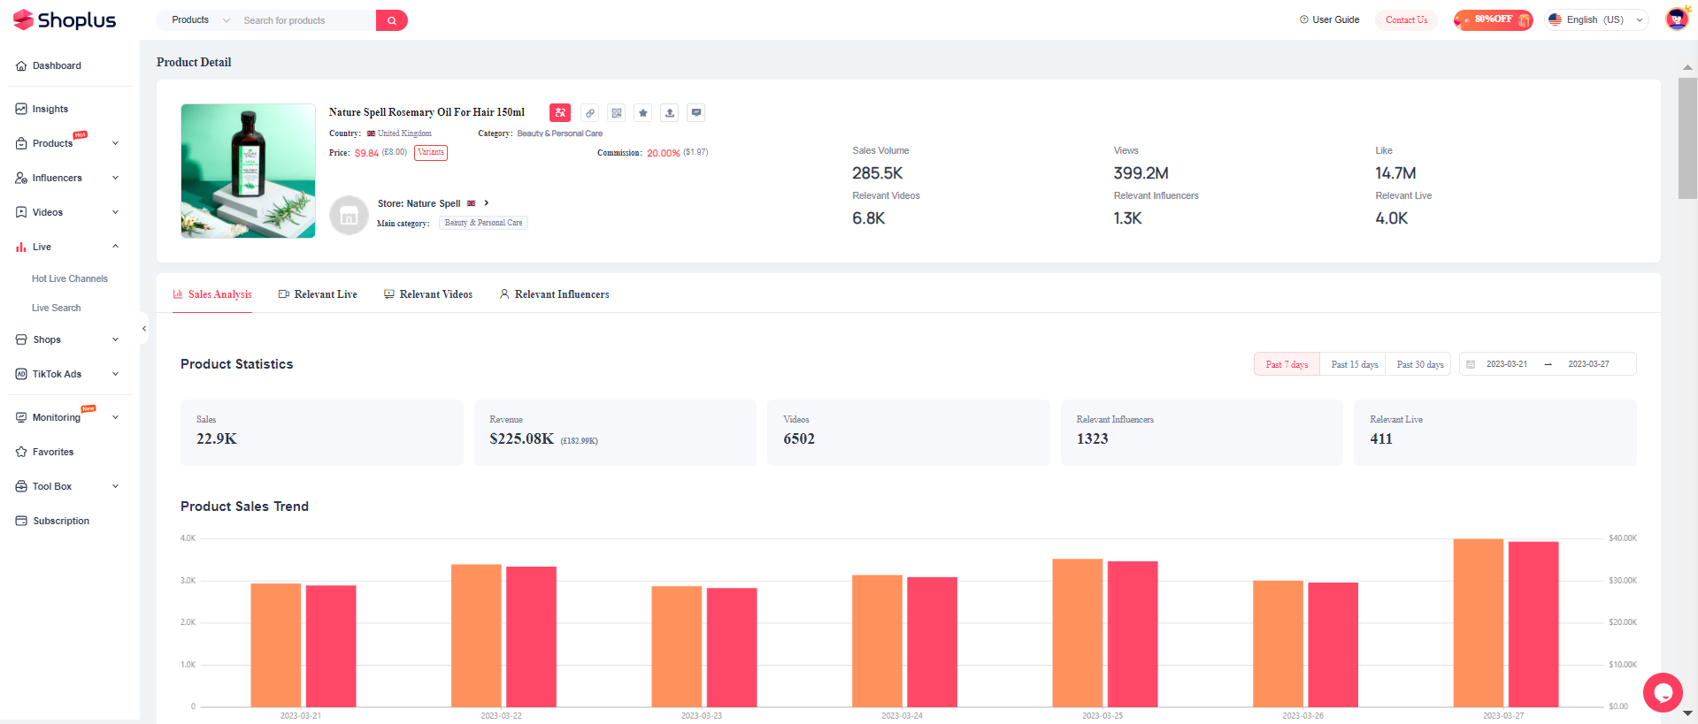The image size is (1698, 724).
Task: Open Live Search submenu item
Action: (57, 308)
